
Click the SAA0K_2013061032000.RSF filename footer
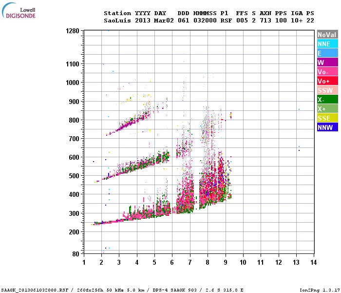pos(35,290)
